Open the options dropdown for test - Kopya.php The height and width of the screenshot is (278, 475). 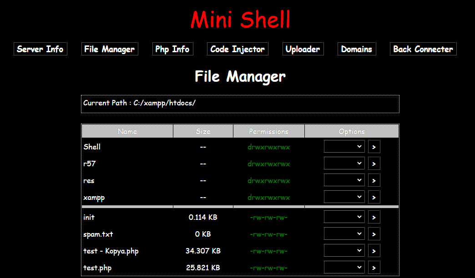(x=344, y=250)
